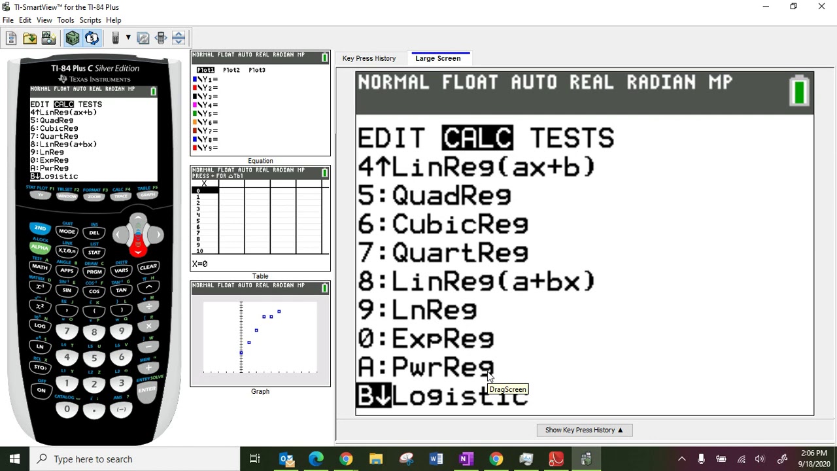Click the left arrow key on calculator
This screenshot has height=471, width=837.
[x=120, y=235]
